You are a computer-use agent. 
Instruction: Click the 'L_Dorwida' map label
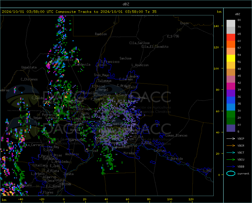point(175,159)
